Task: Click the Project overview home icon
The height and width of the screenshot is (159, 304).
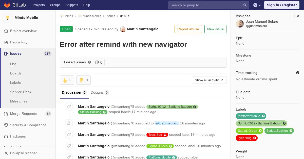Action: coord(6,31)
